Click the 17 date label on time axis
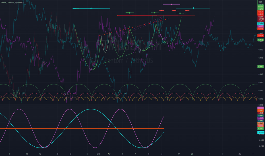 point(179,154)
